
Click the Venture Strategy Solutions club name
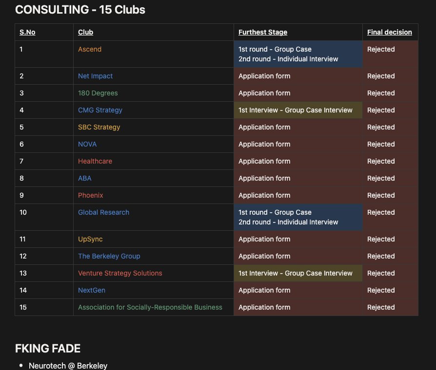(120, 273)
